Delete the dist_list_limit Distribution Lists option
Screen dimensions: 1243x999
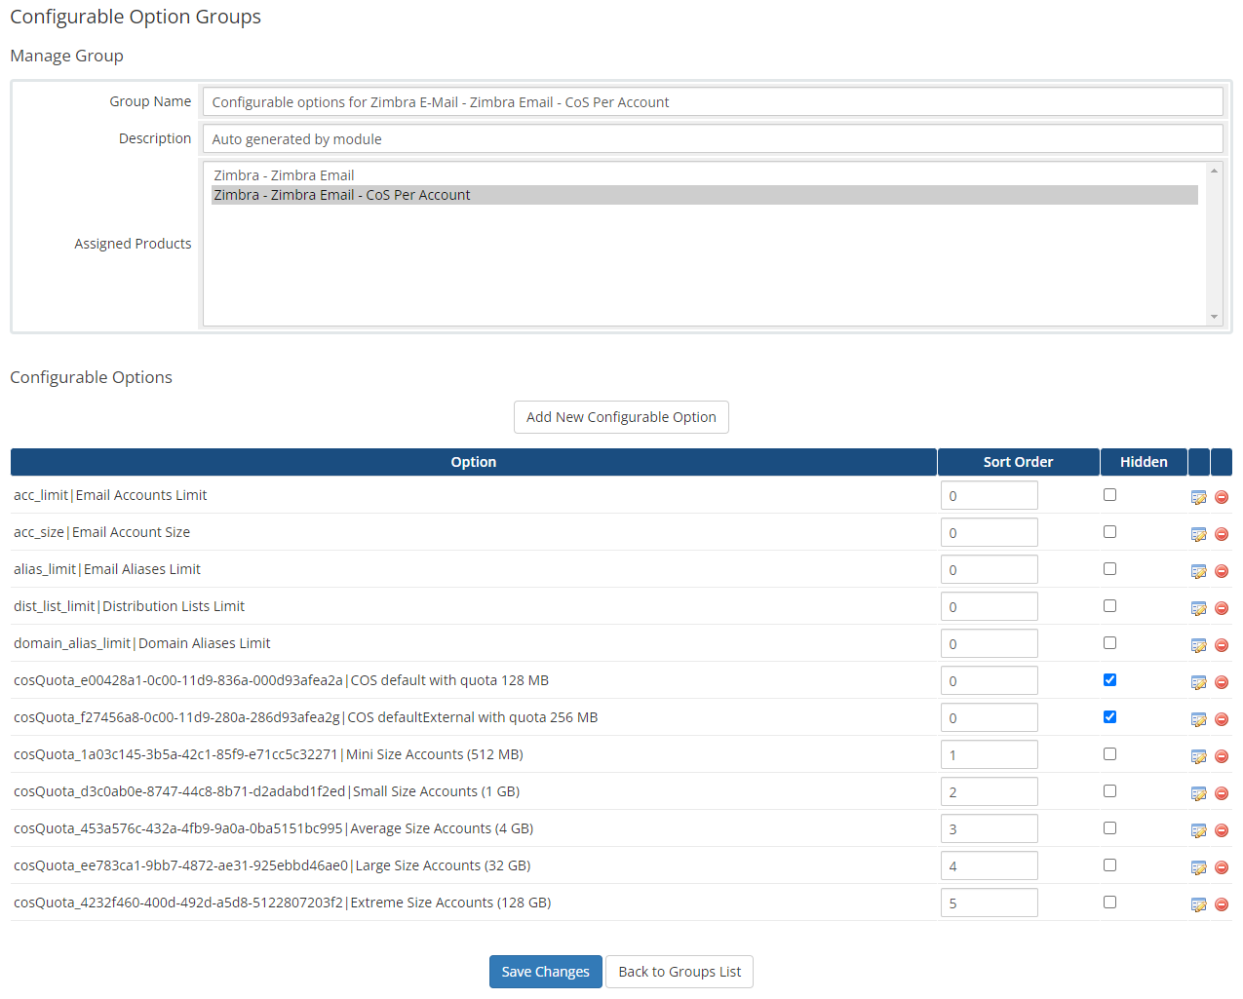[x=1222, y=607]
